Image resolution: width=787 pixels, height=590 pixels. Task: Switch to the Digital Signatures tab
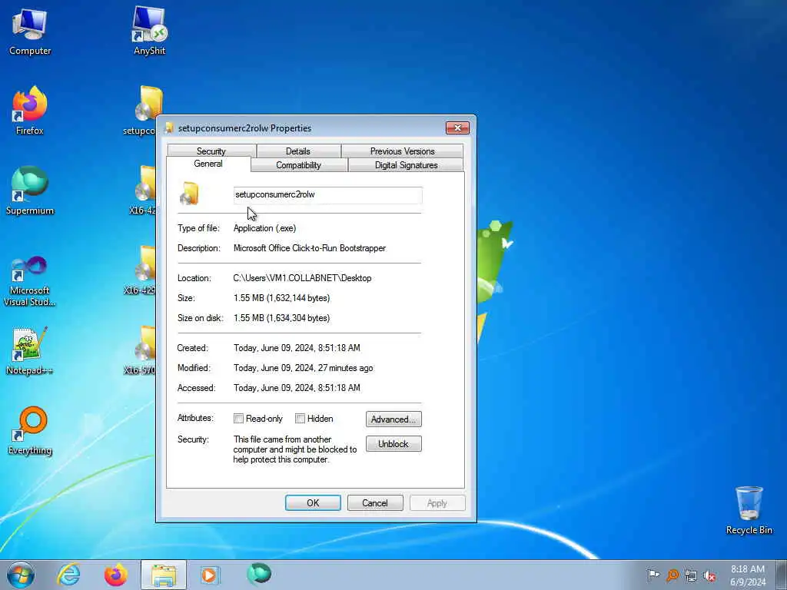[406, 165]
